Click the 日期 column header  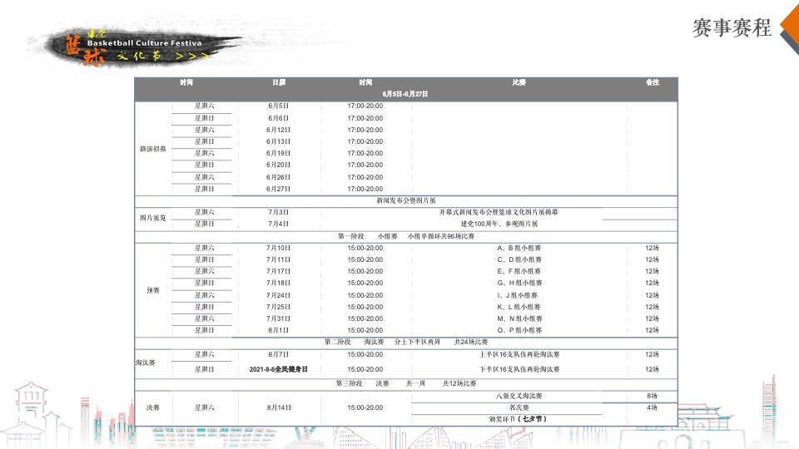(279, 82)
